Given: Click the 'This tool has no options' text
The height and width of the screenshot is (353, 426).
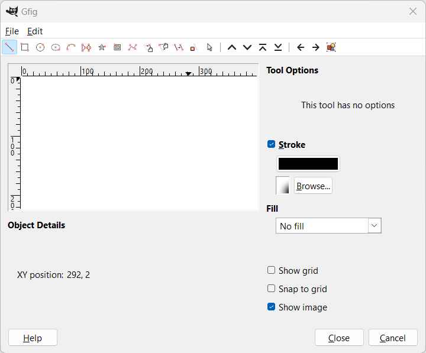Looking at the screenshot, I should (x=348, y=105).
